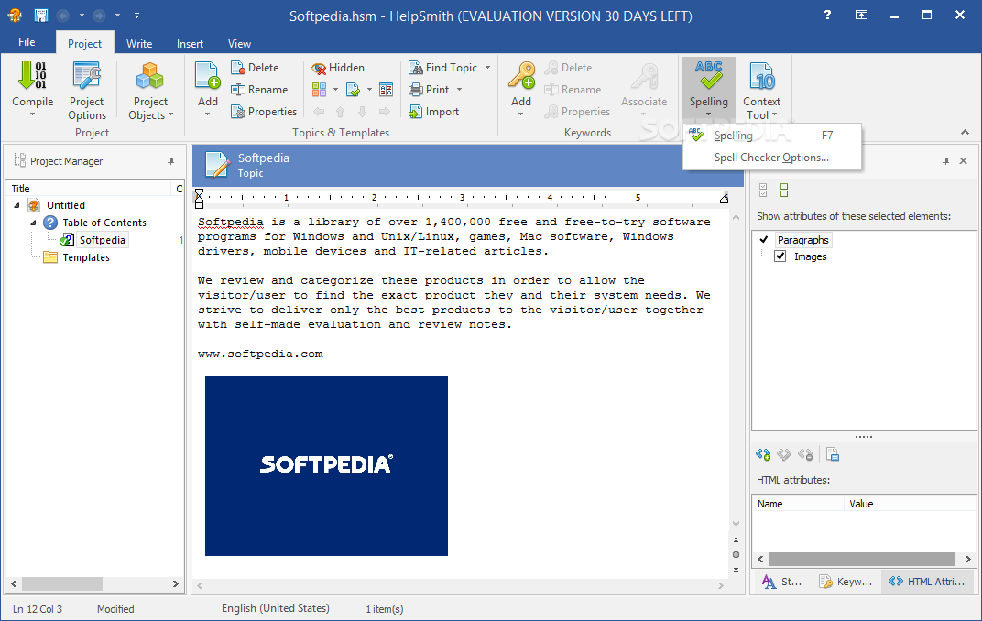The image size is (982, 621).
Task: Open the Project Objects menu
Action: pyautogui.click(x=150, y=91)
